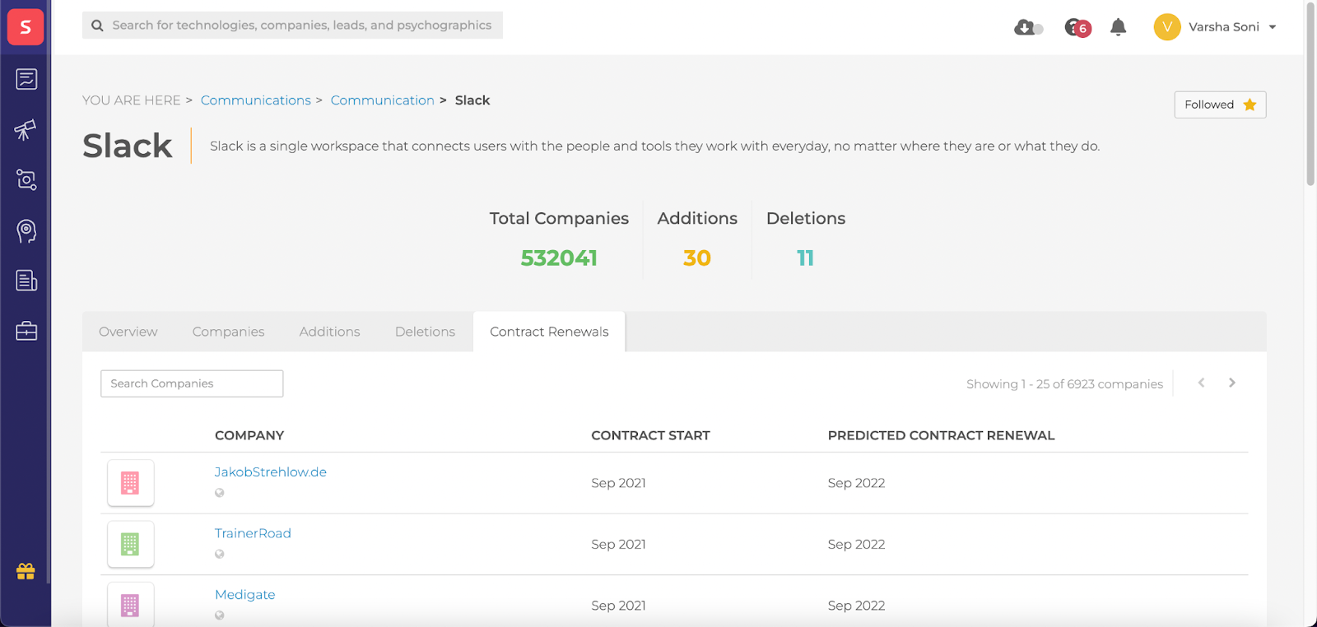Click the CONTRACT START column header

click(x=650, y=435)
